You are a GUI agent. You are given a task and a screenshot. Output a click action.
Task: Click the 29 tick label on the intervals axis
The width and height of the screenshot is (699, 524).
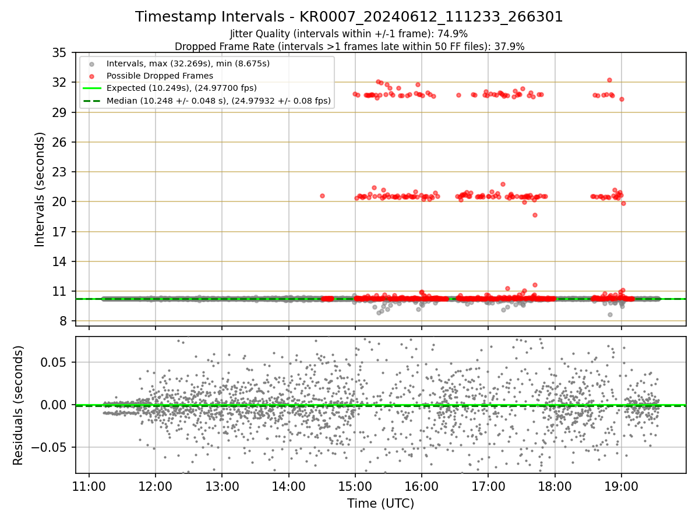[x=60, y=112]
